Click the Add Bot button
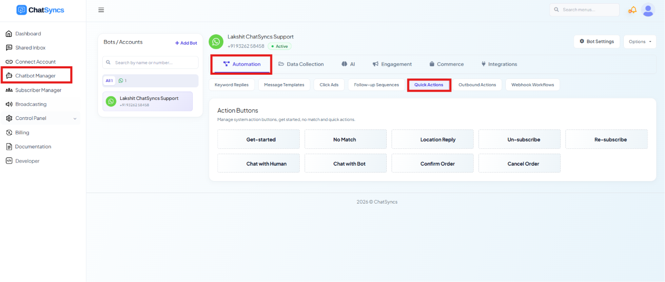The height and width of the screenshot is (282, 665). tap(186, 43)
